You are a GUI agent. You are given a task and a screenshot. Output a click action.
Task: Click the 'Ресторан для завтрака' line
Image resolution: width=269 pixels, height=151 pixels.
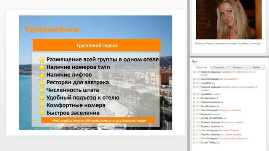pyautogui.click(x=77, y=82)
